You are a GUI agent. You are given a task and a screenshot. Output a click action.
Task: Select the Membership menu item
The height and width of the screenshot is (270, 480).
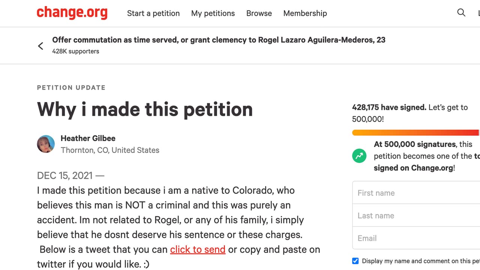pos(305,13)
